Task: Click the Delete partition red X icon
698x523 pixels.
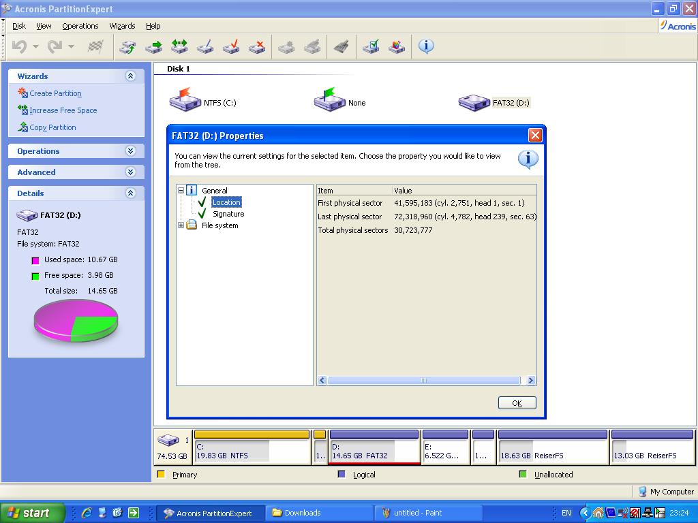Action: click(x=257, y=46)
